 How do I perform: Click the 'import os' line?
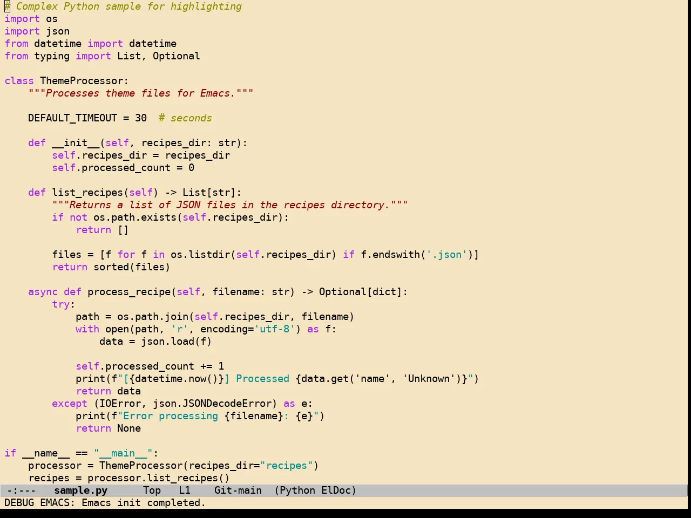pos(31,19)
